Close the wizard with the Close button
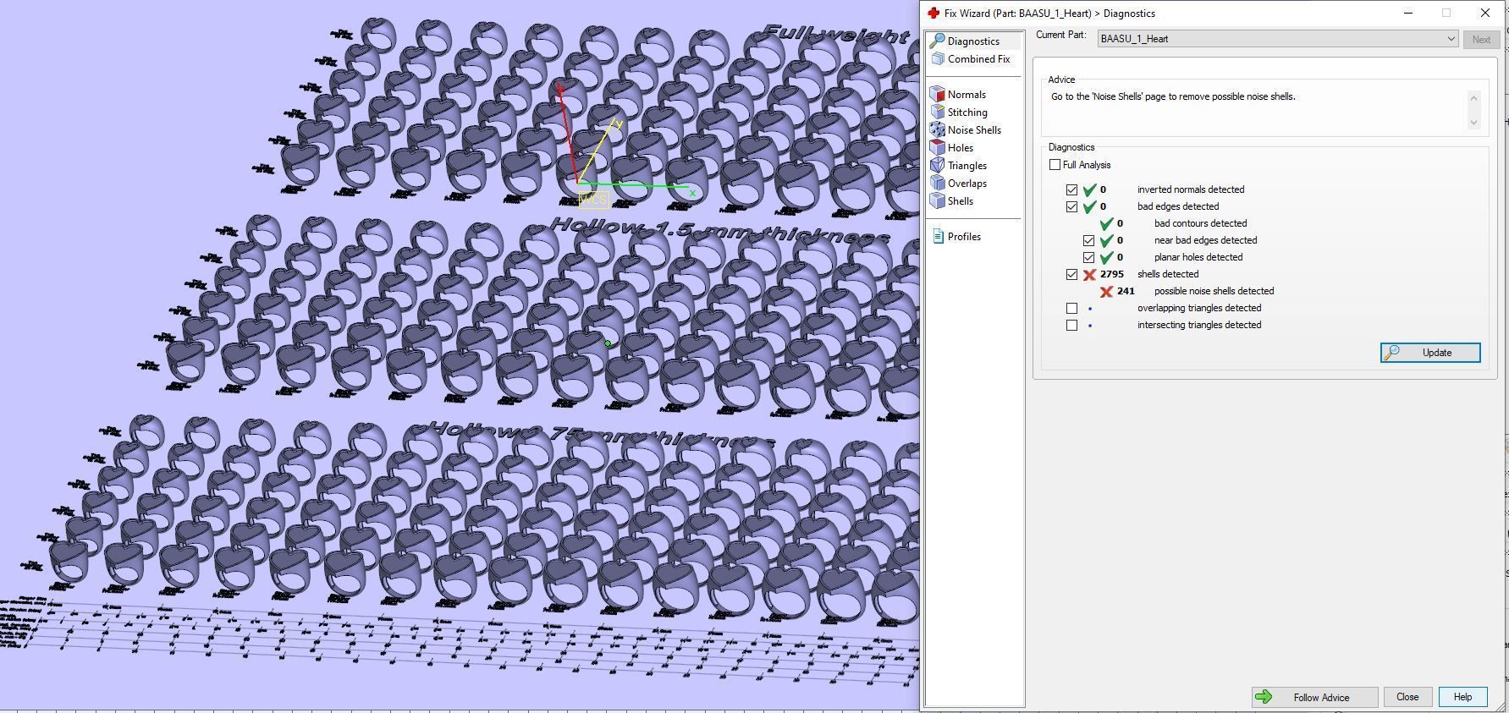The image size is (1509, 713). 1407,697
